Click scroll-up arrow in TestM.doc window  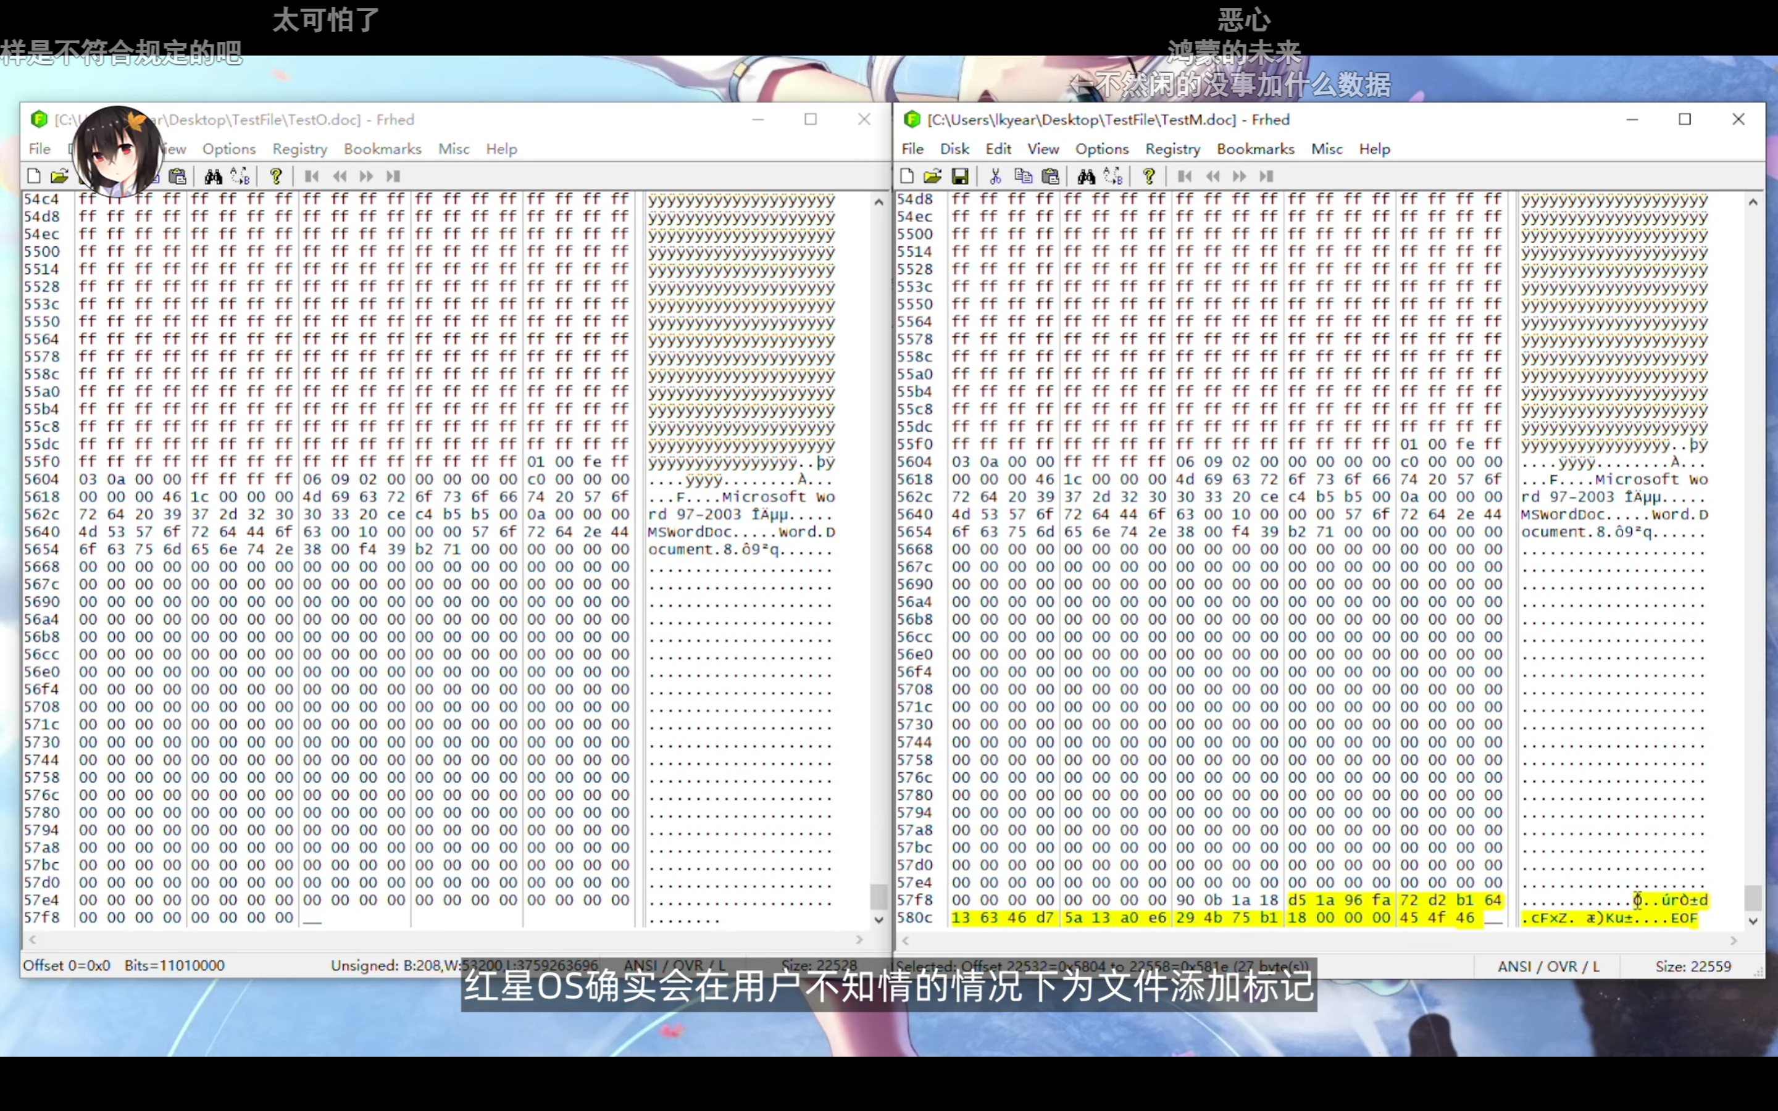click(1753, 202)
